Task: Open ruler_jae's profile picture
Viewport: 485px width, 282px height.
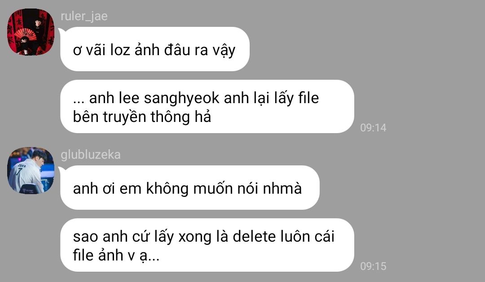Action: (x=31, y=32)
